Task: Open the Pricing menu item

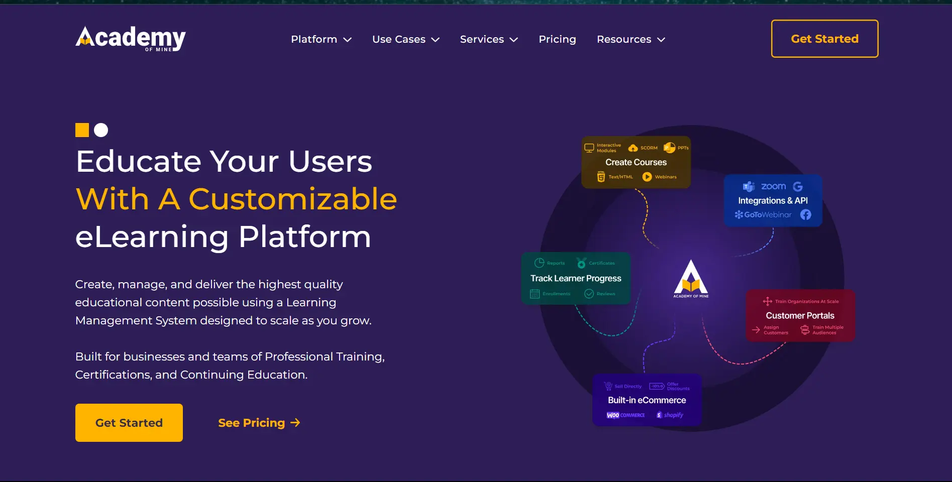Action: tap(557, 39)
